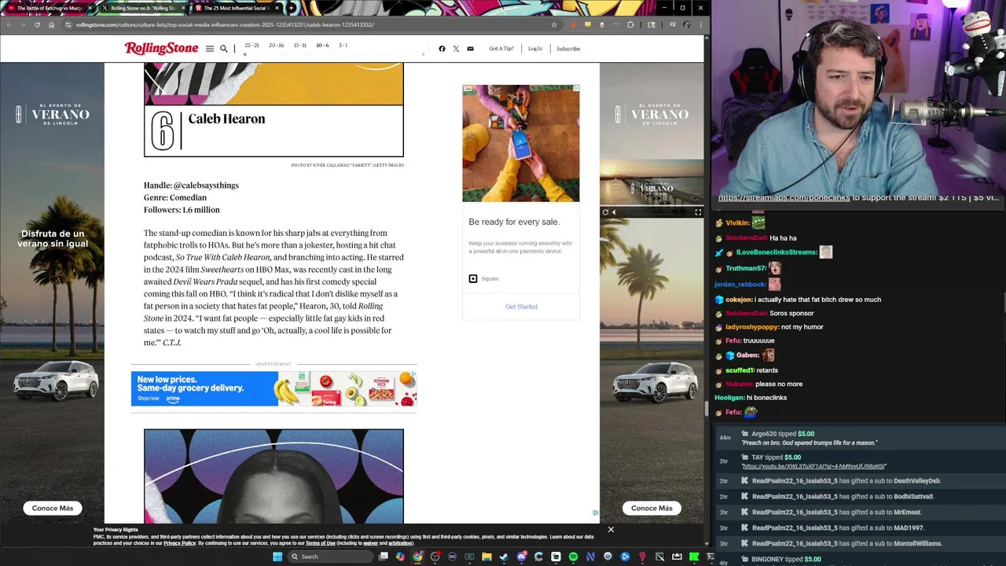Click right Conoce Más ad button
This screenshot has width=1006, height=566.
(x=652, y=508)
